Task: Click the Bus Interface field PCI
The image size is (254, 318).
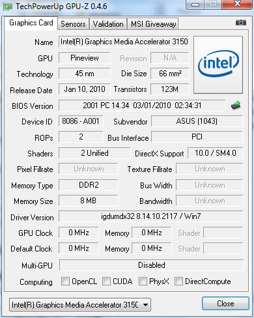Action: click(197, 137)
